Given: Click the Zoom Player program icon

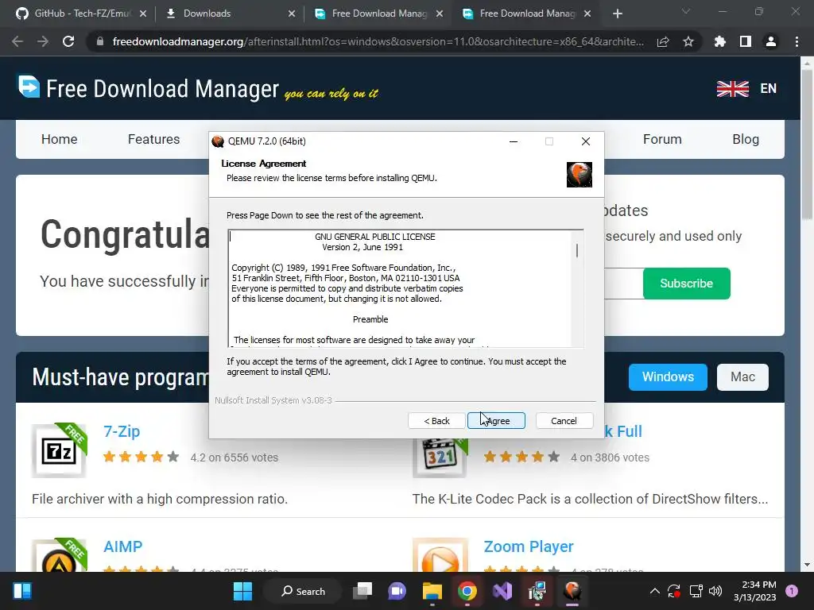Looking at the screenshot, I should pyautogui.click(x=440, y=555).
